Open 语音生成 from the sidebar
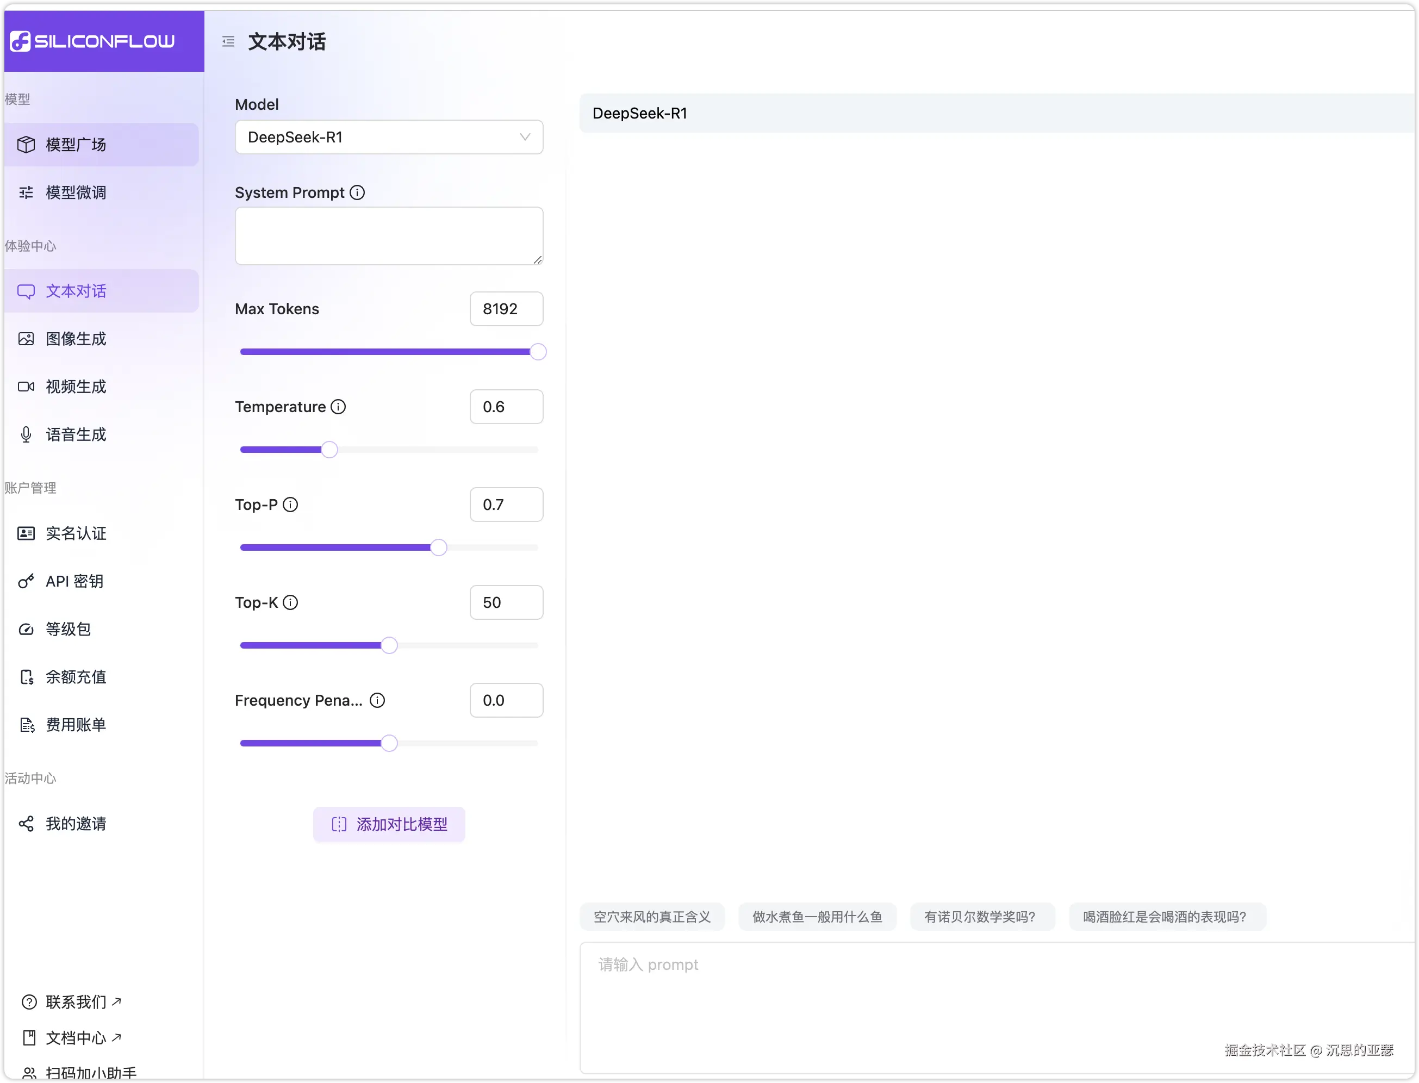1419x1083 pixels. coord(76,434)
